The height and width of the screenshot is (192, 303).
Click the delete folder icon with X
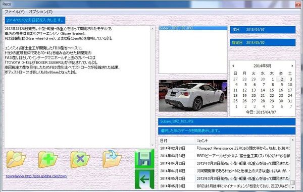pos(80,159)
